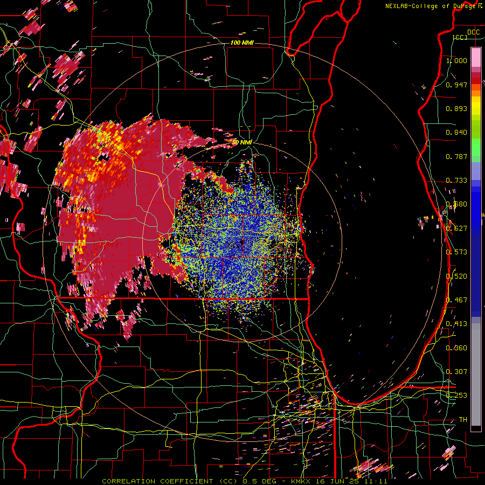Click the 16 JUN 25 date text
The image size is (485, 485).
[x=336, y=481]
